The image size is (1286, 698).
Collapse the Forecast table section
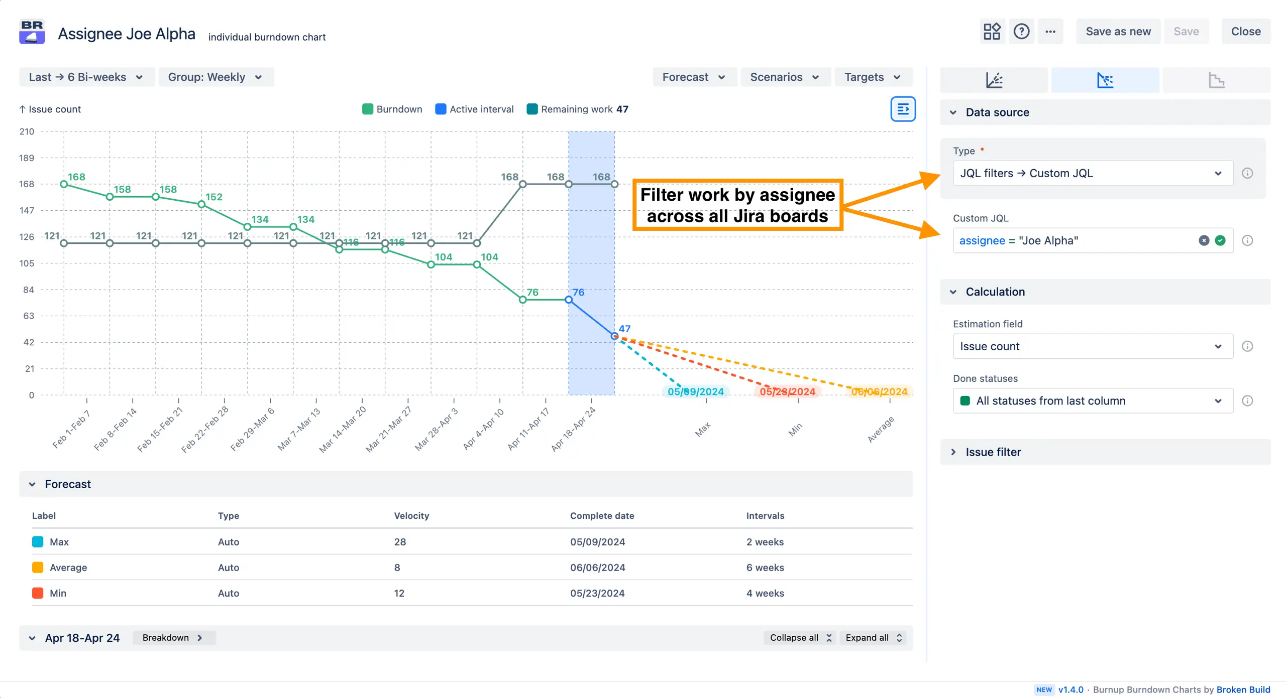tap(466, 484)
